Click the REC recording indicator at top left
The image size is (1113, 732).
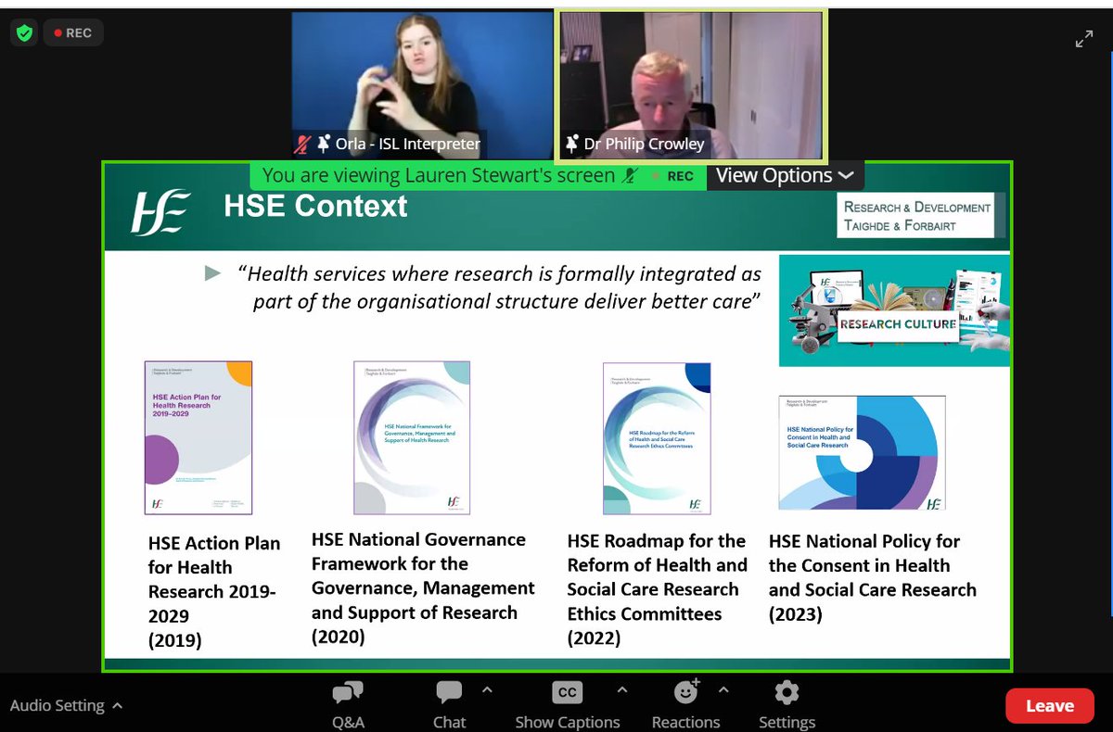click(x=73, y=32)
